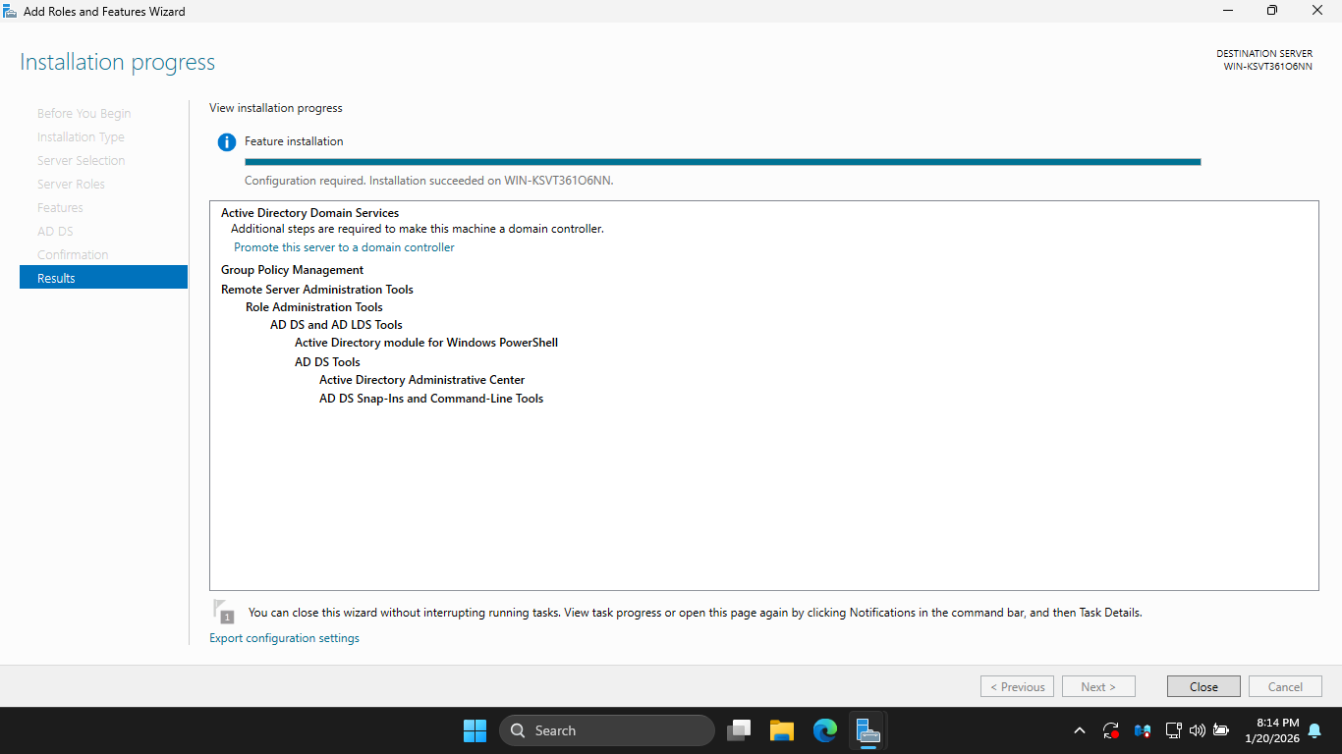Click the notifications flag icon
1342x754 pixels.
pyautogui.click(x=223, y=611)
